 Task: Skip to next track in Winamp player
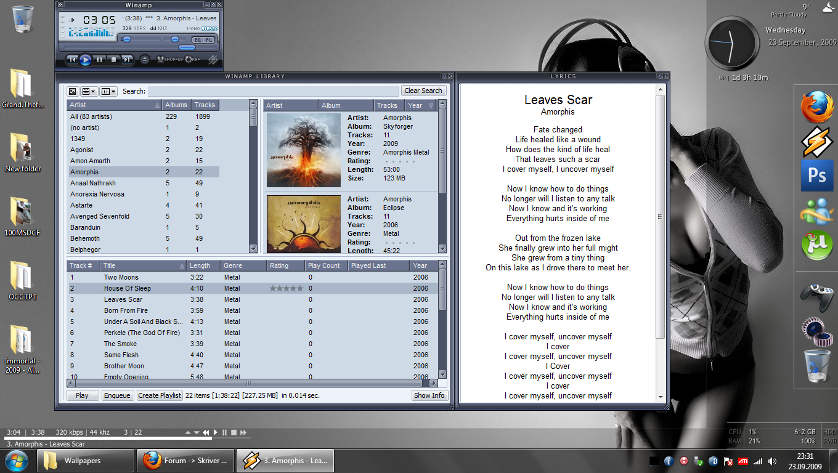click(127, 60)
